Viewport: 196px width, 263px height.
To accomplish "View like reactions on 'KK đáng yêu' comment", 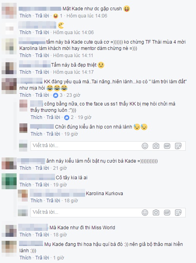I will click(x=57, y=95).
